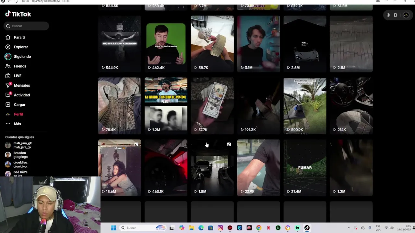
Task: Open the video with 23.9K views
Action: click(258, 168)
